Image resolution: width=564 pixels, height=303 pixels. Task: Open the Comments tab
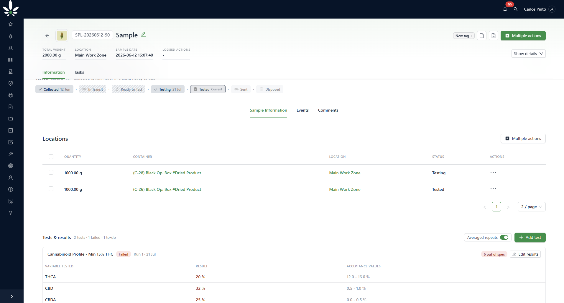[328, 110]
